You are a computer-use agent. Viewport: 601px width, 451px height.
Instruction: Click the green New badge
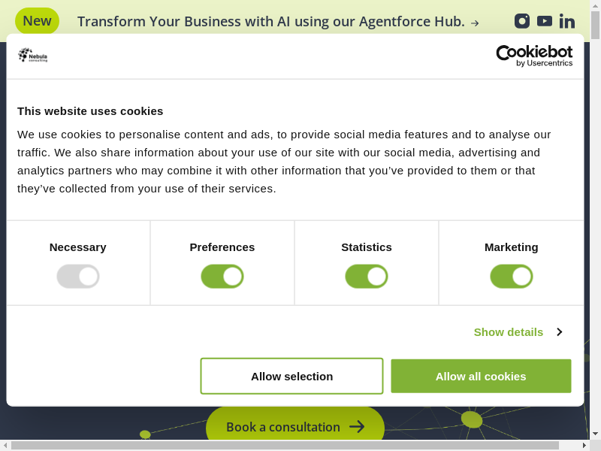(x=37, y=20)
